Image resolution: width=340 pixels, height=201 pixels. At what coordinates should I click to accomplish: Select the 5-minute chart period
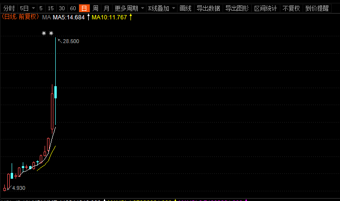(x=41, y=8)
